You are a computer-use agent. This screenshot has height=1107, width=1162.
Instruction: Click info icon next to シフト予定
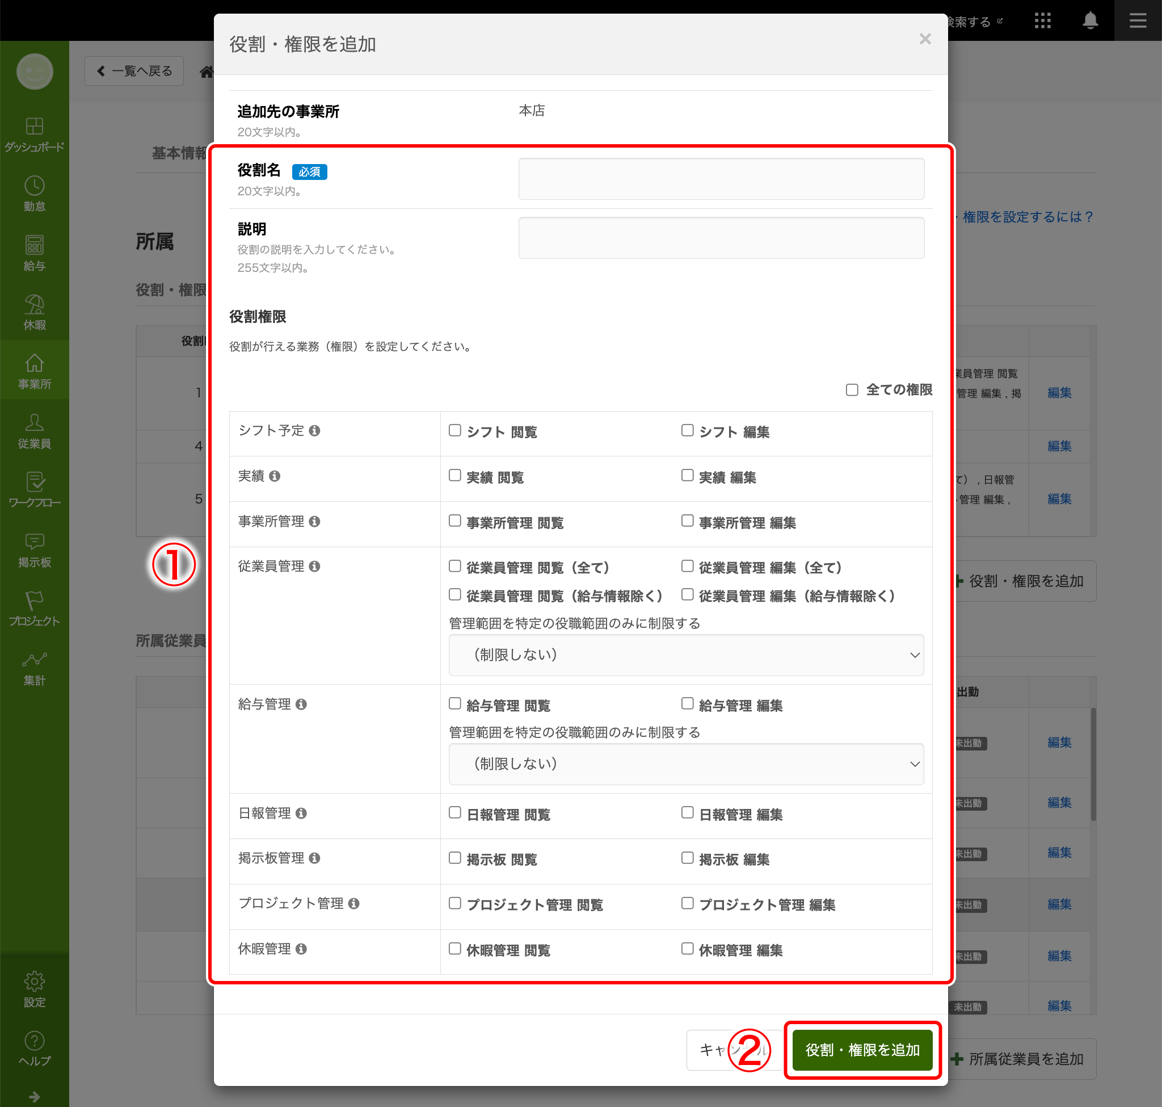(x=314, y=431)
